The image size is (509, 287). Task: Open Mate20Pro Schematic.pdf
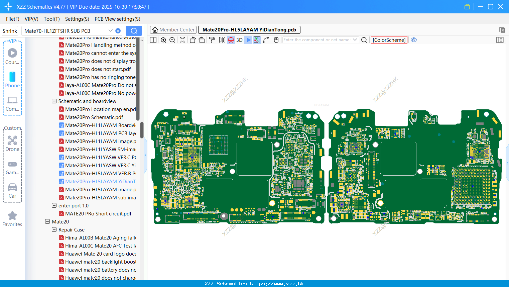pos(91,117)
